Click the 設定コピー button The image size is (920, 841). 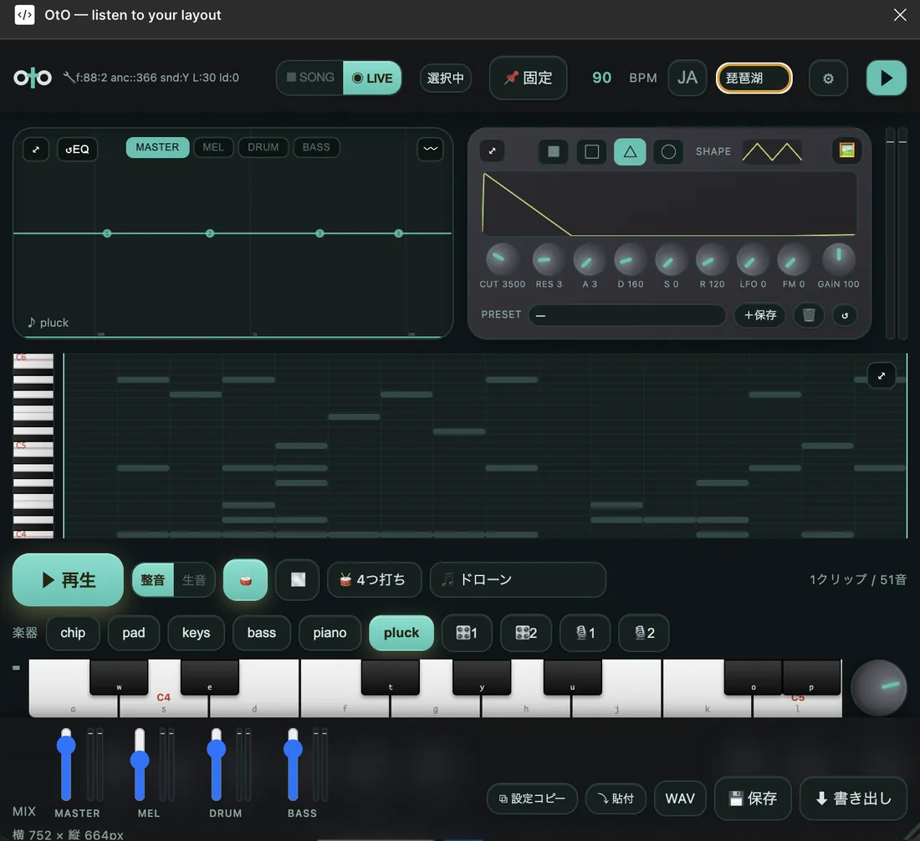tap(532, 798)
